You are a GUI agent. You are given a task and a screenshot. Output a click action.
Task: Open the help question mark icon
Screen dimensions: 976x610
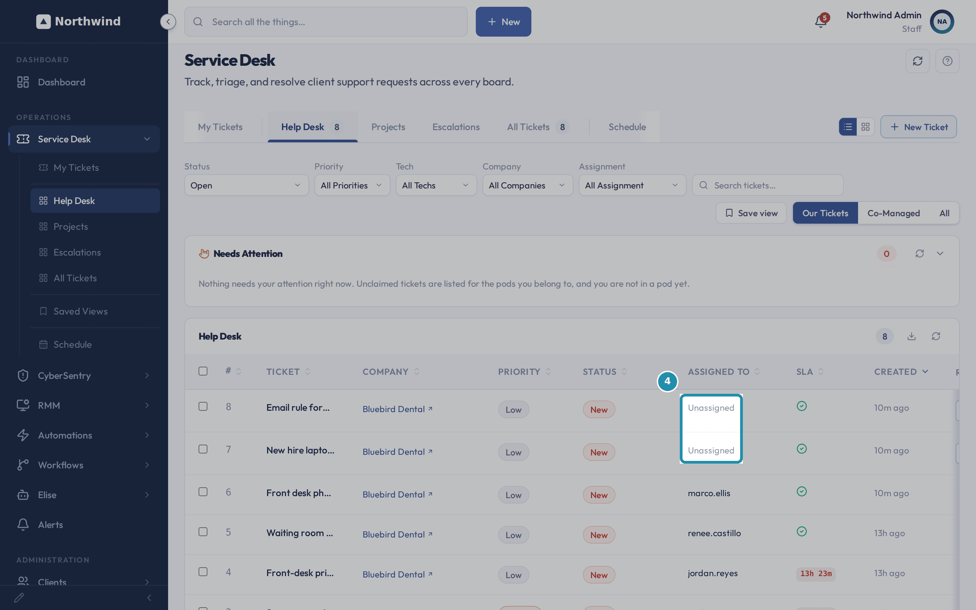click(948, 61)
